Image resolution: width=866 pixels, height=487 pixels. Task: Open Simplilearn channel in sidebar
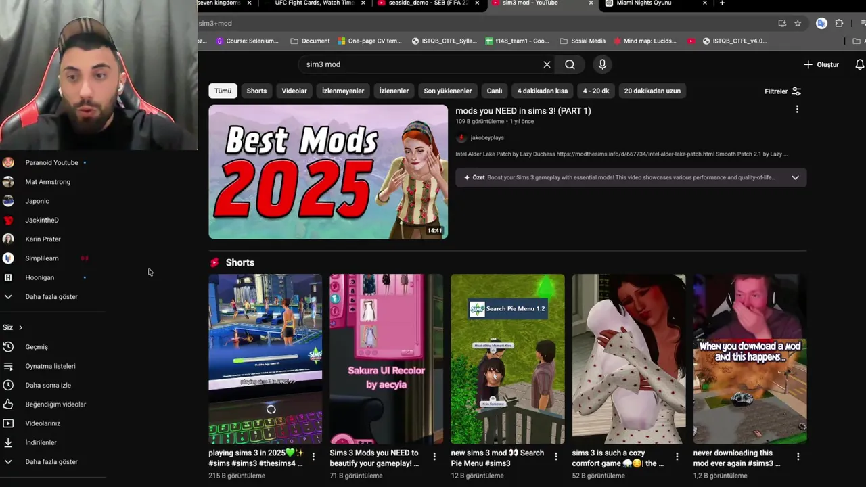42,258
